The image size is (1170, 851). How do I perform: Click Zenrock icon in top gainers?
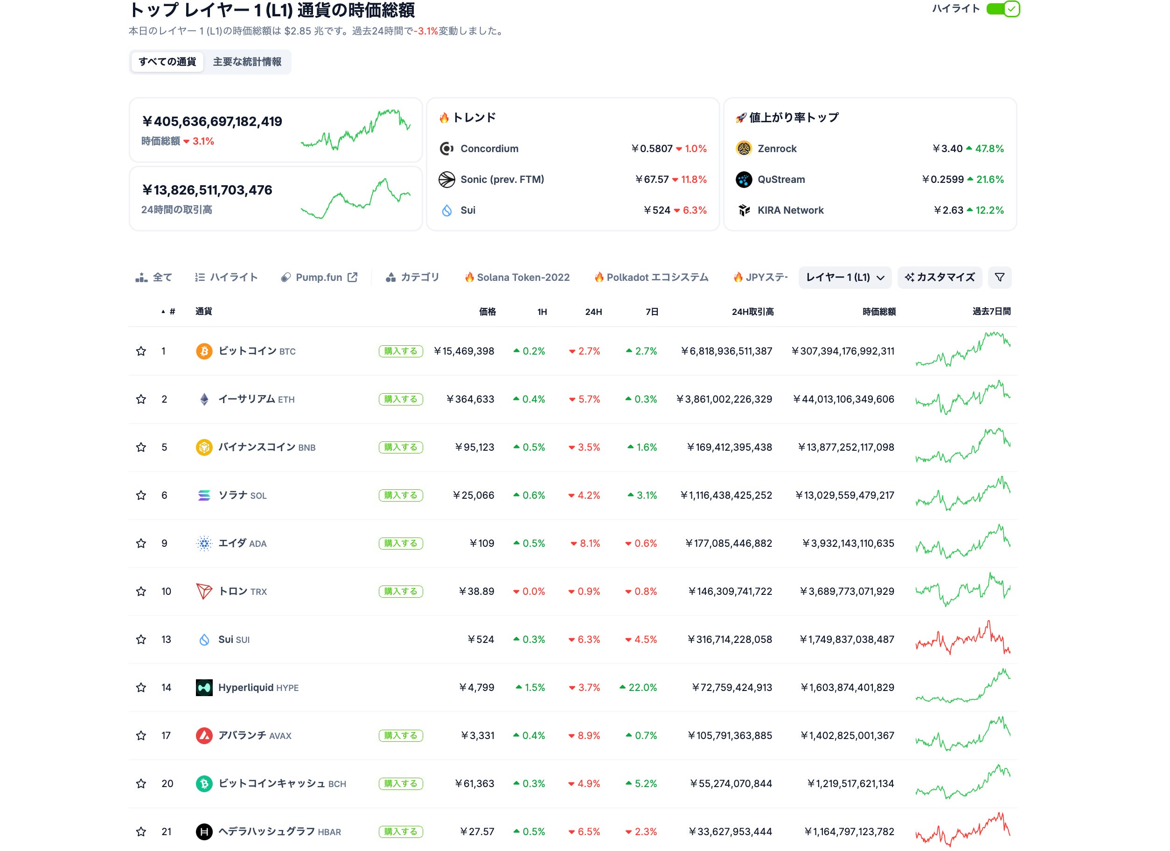pyautogui.click(x=744, y=149)
